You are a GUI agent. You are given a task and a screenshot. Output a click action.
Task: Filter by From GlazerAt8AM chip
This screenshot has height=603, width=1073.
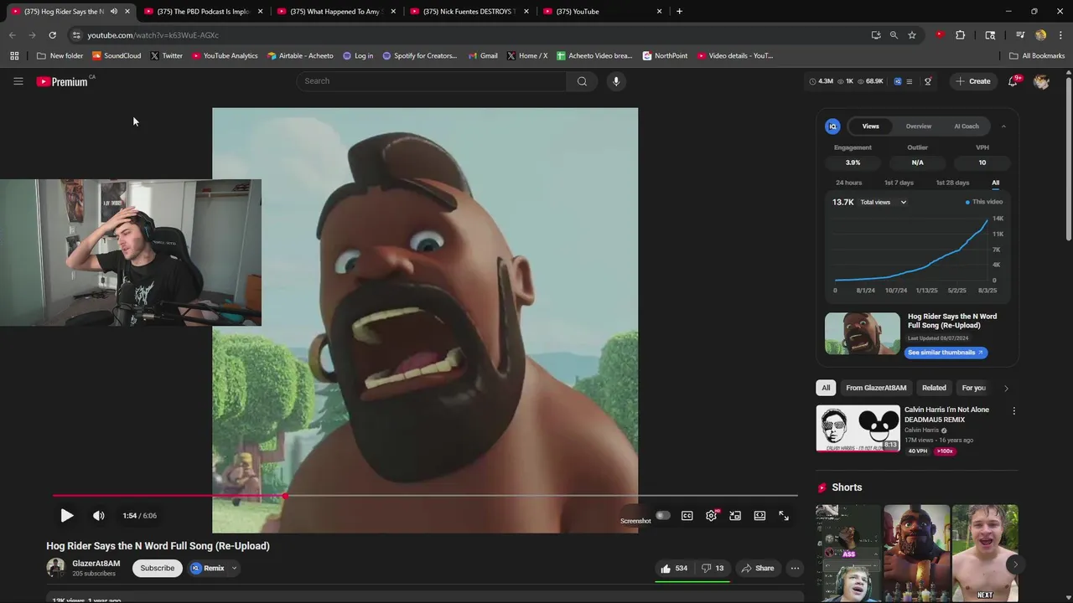pos(876,388)
